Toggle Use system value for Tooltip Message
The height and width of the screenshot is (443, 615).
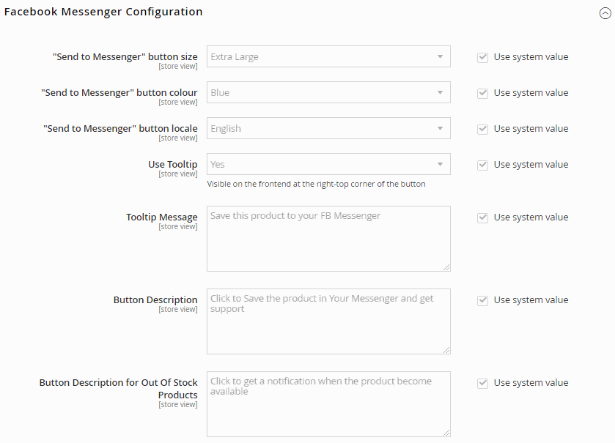click(x=482, y=217)
